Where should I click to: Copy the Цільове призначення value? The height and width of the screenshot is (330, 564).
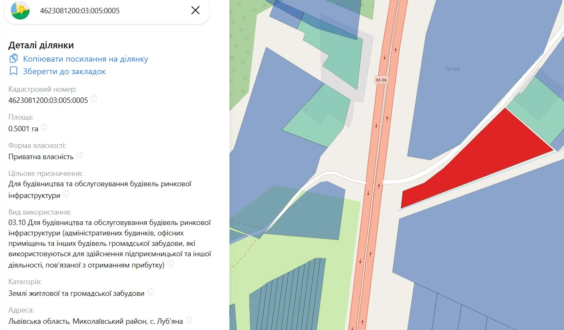[66, 194]
